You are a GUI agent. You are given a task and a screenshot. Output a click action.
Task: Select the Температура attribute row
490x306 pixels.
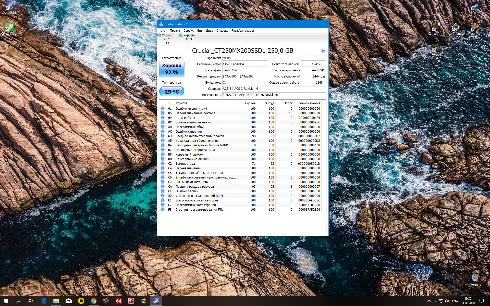240,164
